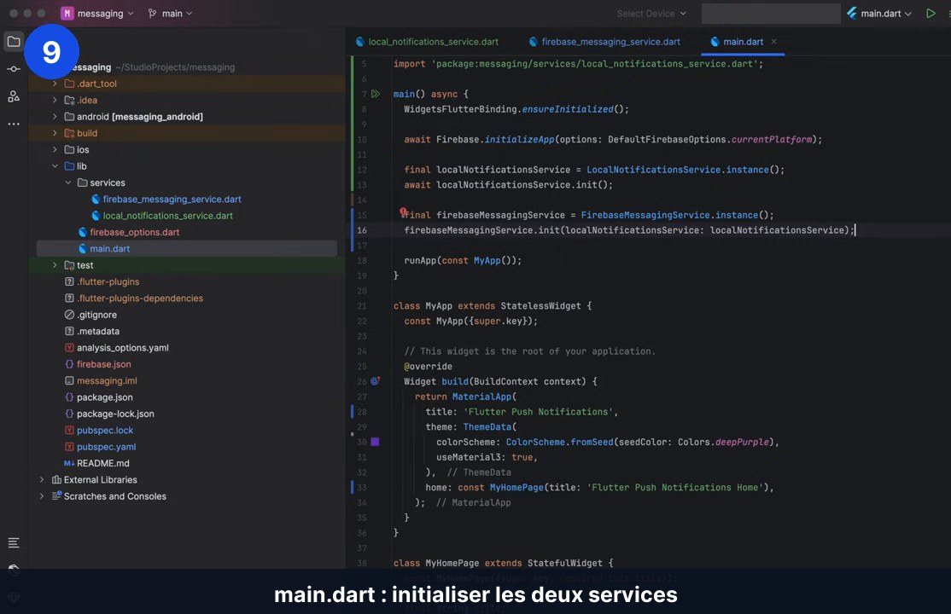Click LocalNotificationsService class reference on line 12
The width and height of the screenshot is (951, 614).
click(x=653, y=170)
